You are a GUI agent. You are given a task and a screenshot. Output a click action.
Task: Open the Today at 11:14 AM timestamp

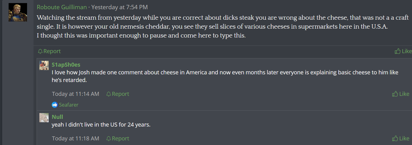click(75, 94)
